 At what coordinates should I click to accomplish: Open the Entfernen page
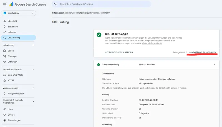[x=18, y=62]
